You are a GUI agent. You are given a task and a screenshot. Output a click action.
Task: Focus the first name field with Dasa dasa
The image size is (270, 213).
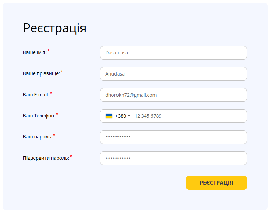coord(173,53)
